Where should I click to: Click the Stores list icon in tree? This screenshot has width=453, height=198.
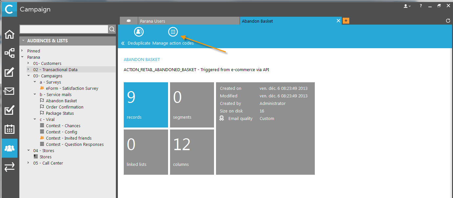[x=36, y=157]
